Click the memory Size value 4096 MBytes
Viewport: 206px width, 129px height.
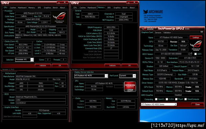click(x=90, y=17)
